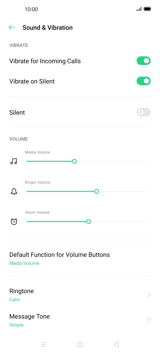Viewport: 160px width, 353px height.
Task: Click the music note media icon
Action: (x=14, y=162)
